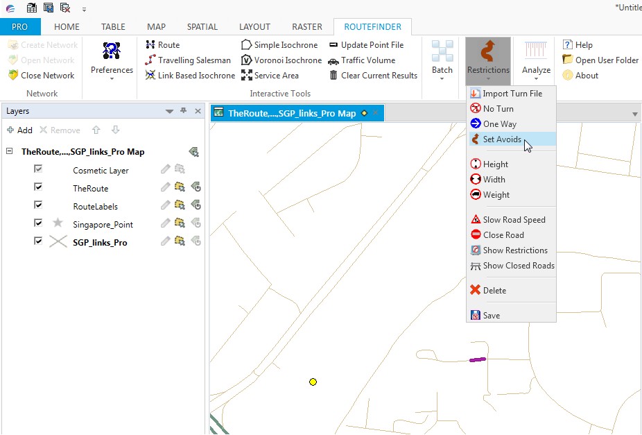Click Clear Current Results trash icon
The image size is (642, 435).
[x=333, y=76]
